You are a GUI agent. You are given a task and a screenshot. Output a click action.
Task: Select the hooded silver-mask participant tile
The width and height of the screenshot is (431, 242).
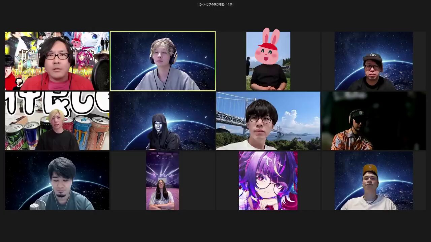click(163, 121)
